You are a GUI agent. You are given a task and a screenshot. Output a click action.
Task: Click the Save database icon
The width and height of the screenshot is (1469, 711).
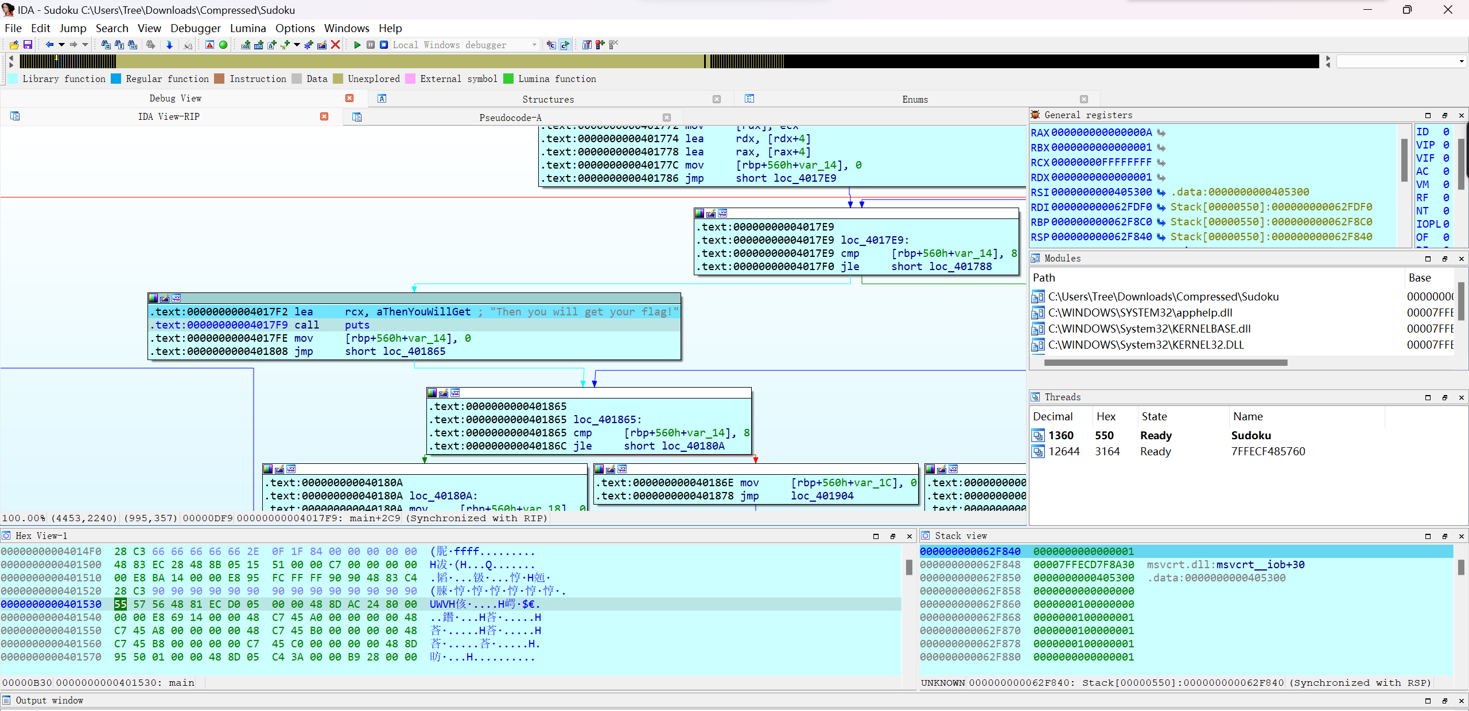point(27,45)
